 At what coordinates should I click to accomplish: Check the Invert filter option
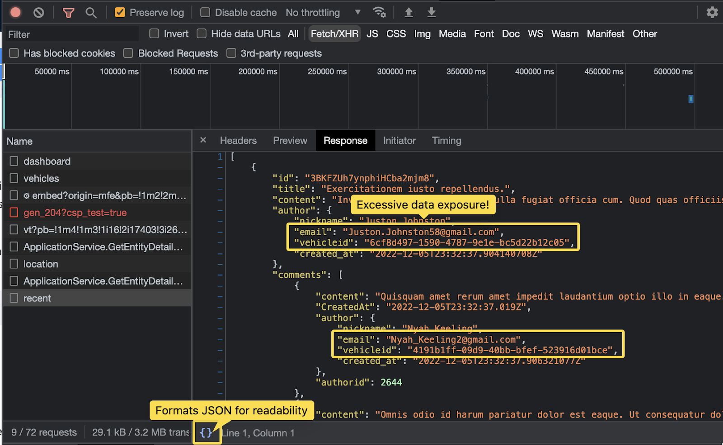click(x=154, y=34)
